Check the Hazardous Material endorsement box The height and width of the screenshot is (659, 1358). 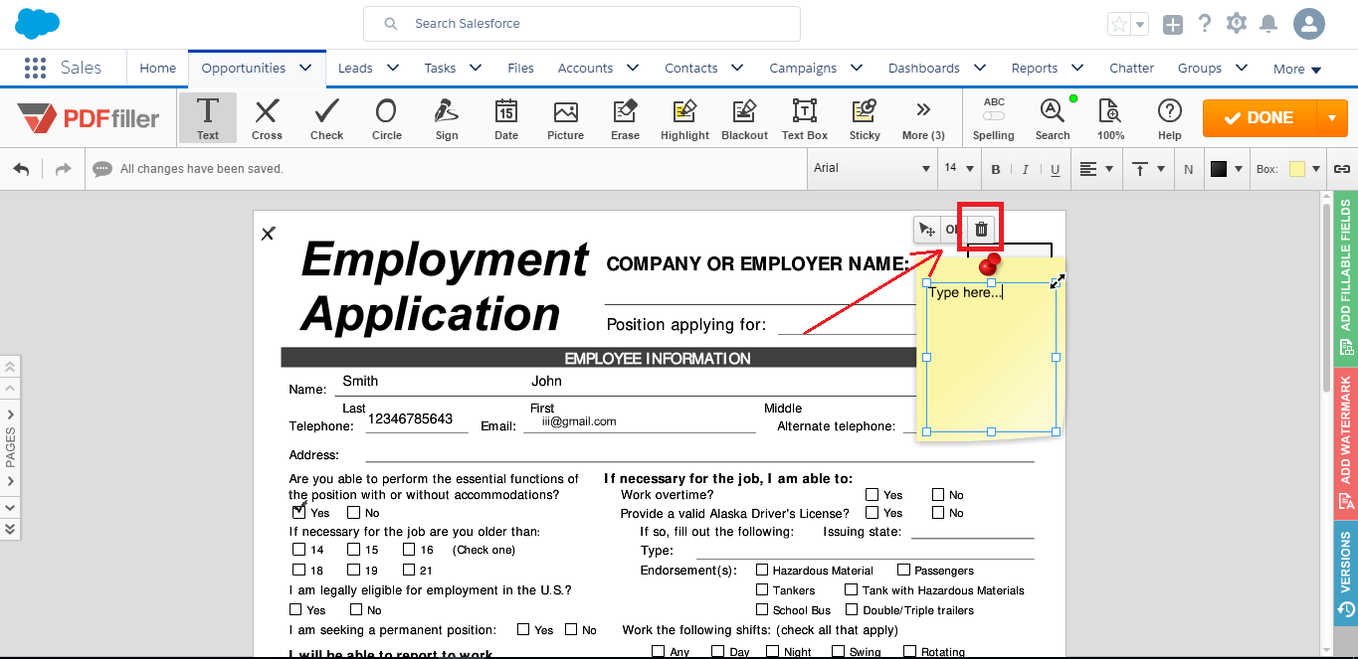[762, 570]
